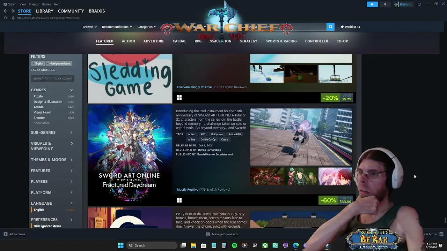
Task: Open Steam announcements megaphone button
Action: click(x=372, y=5)
